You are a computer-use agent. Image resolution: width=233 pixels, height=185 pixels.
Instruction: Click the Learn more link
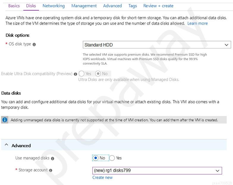198,23
